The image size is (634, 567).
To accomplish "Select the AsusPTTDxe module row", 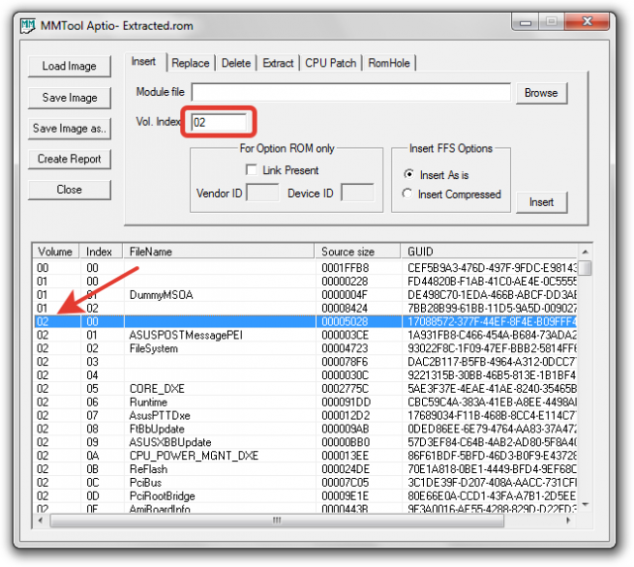I will point(305,416).
